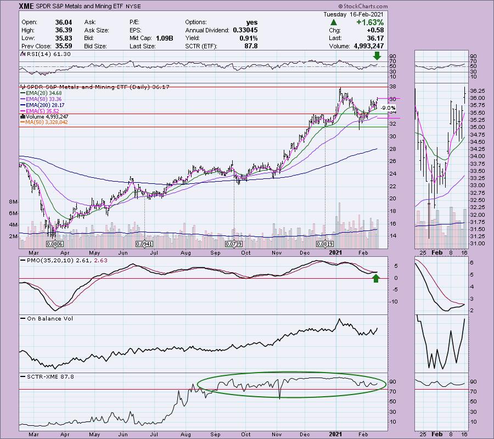Screen dimensions: 494x439
Task: Click the Mkt Cap value 1.09B
Action: click(x=164, y=38)
